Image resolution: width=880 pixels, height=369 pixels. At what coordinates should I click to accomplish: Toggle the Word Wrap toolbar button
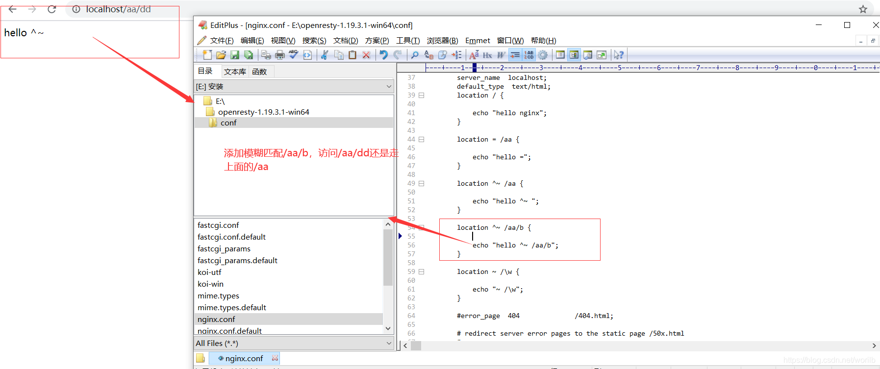(515, 55)
